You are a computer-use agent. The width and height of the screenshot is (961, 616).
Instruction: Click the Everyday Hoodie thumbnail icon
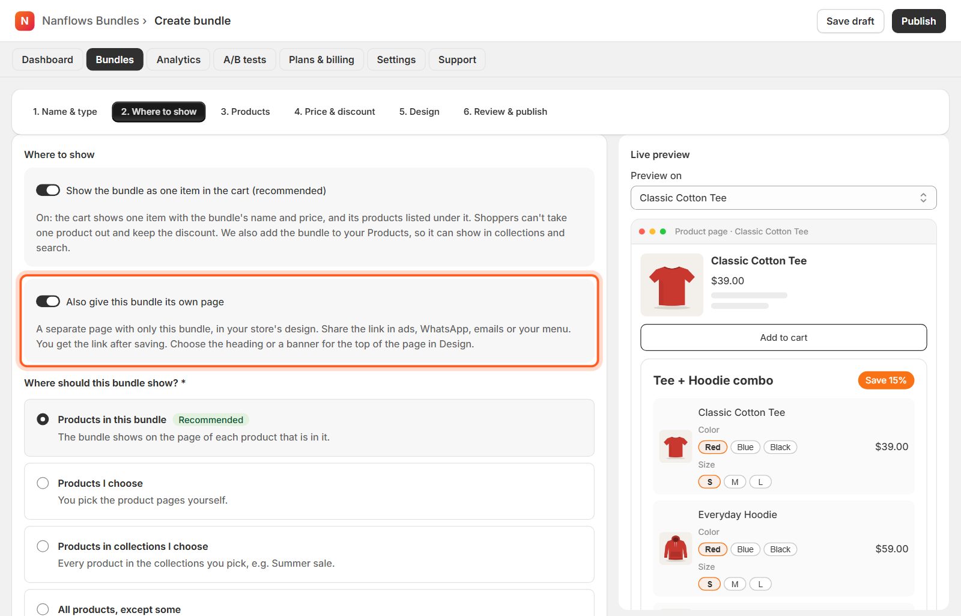click(676, 549)
